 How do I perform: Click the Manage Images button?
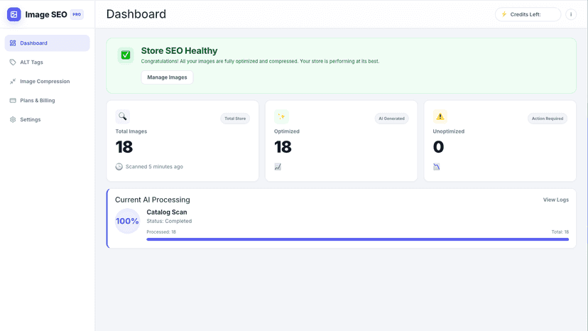coord(167,77)
